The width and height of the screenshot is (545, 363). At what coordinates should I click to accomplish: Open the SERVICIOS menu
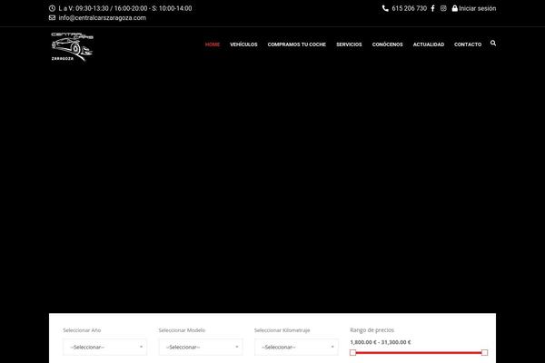349,44
